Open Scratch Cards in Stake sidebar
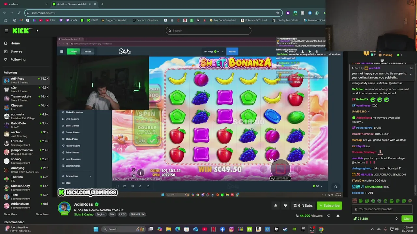 point(73,166)
